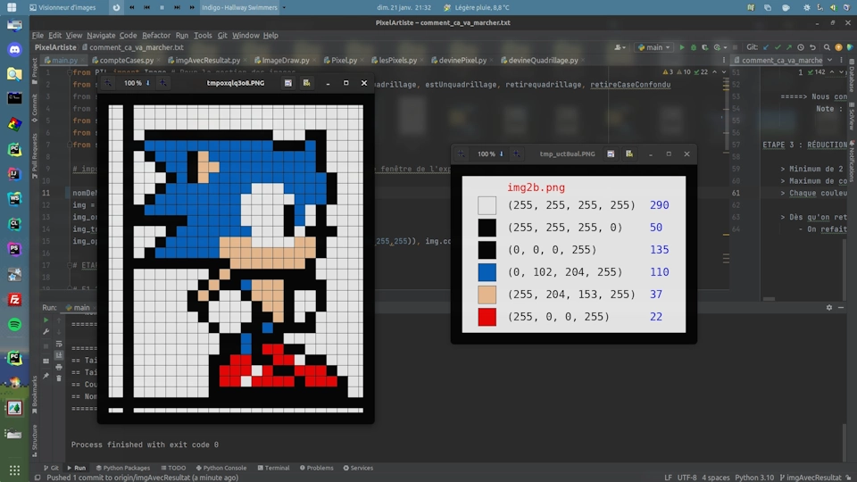
Task: Clear all Run console output
Action: click(x=59, y=378)
